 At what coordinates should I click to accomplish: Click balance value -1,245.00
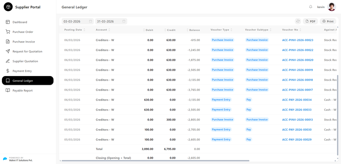click(193, 50)
